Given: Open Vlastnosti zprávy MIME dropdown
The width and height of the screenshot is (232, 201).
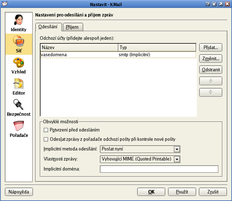Looking at the screenshot, I should pos(176,159).
